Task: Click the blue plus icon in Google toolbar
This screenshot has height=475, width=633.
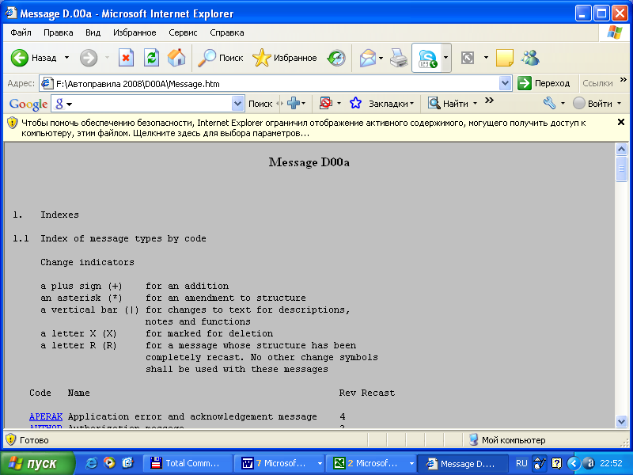Action: (x=293, y=104)
